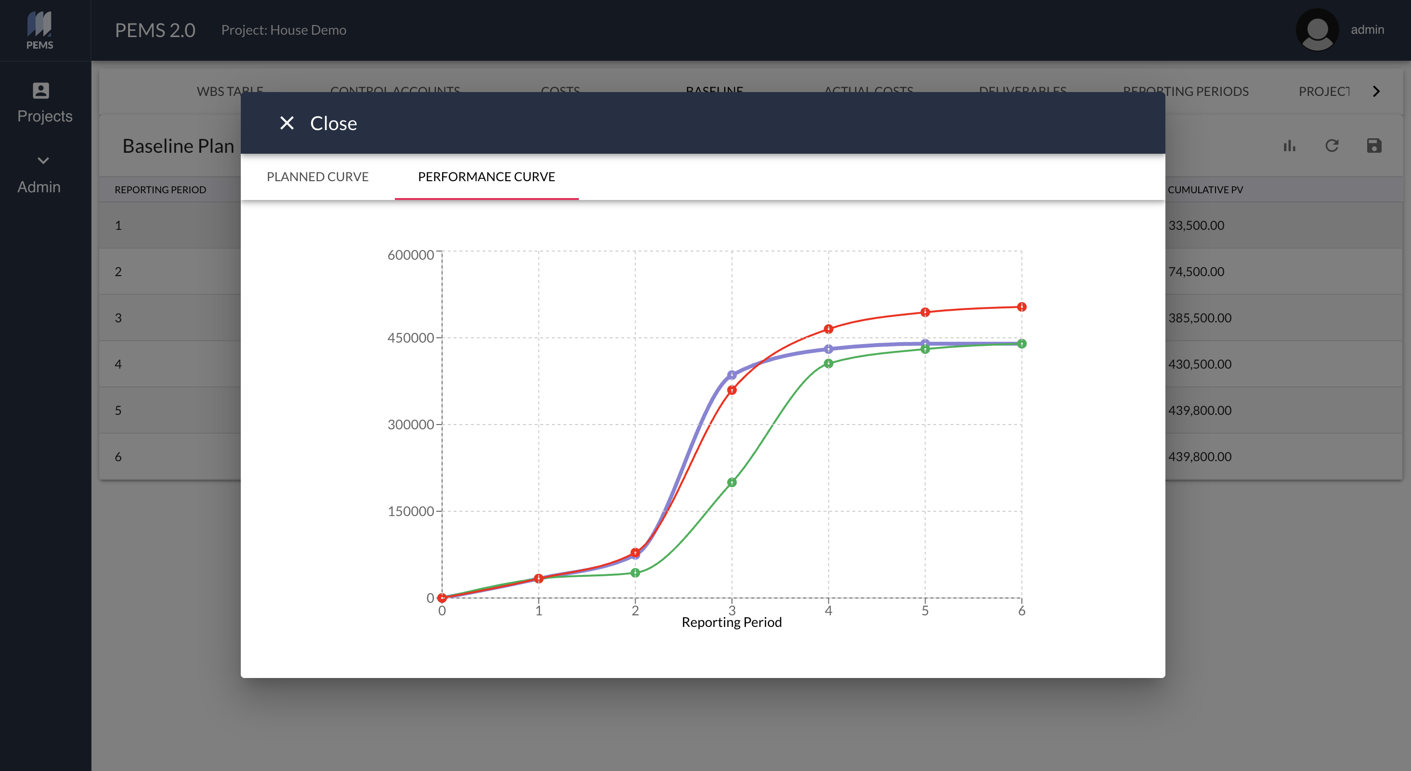1411x771 pixels.
Task: Click the red data point at period 6
Action: (1021, 307)
